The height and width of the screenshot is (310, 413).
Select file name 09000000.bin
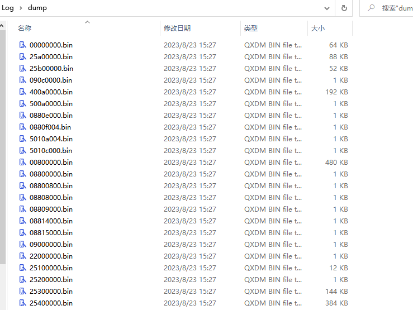point(51,245)
